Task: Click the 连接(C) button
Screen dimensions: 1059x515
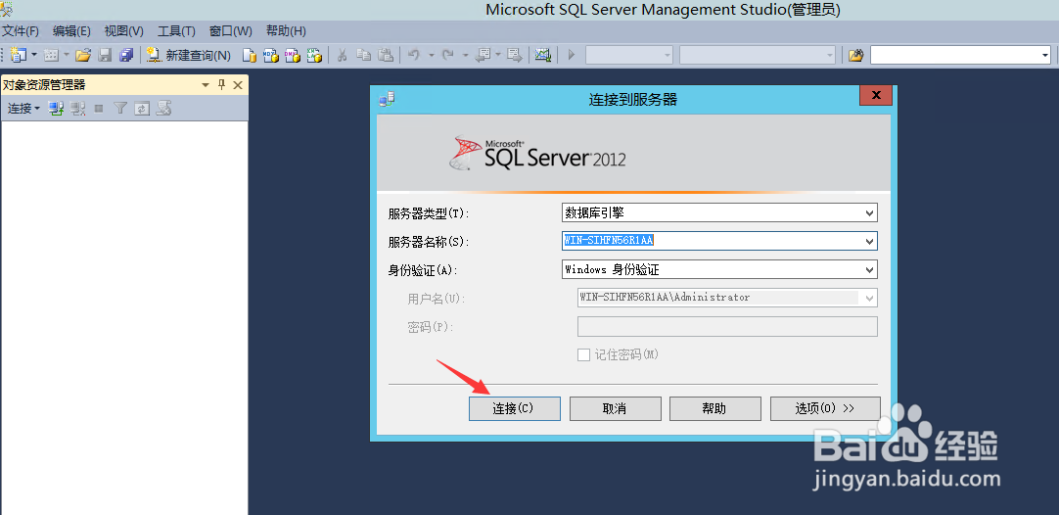Action: click(x=515, y=408)
